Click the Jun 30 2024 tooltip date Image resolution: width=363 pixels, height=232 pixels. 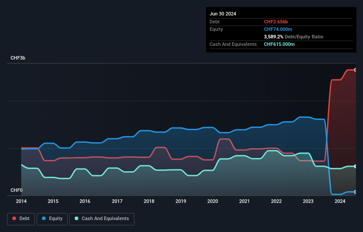coord(223,14)
